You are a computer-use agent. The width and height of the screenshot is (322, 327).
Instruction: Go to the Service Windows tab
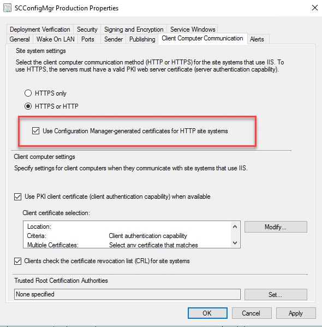click(193, 29)
